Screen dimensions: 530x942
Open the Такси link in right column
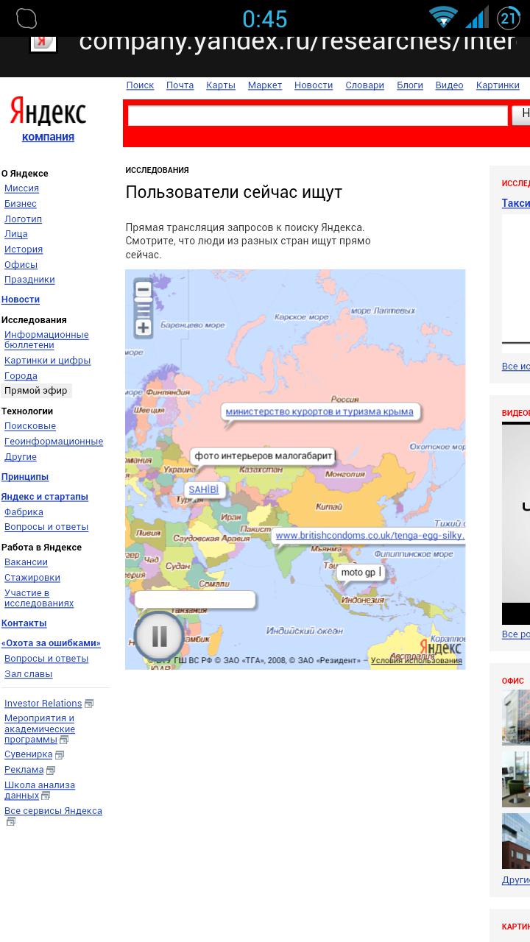click(516, 203)
